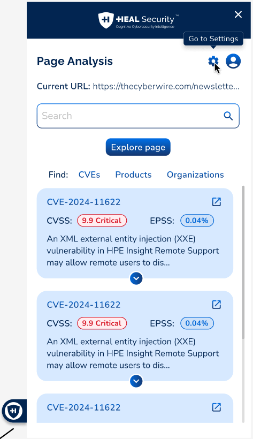Expand the first CVE card with chevron
This screenshot has width=253, height=439.
136,278
